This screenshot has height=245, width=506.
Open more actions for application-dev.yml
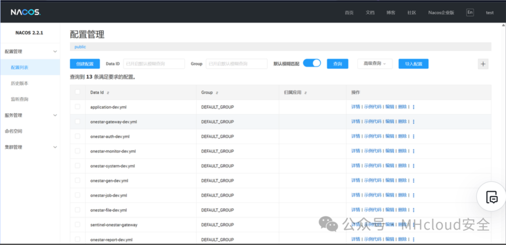[414, 107]
